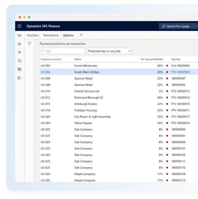Screen dimensions: 198x199
Task: Open Favorites star icon
Action: click(19, 52)
